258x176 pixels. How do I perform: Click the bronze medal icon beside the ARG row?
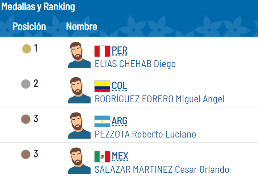[x=26, y=119]
